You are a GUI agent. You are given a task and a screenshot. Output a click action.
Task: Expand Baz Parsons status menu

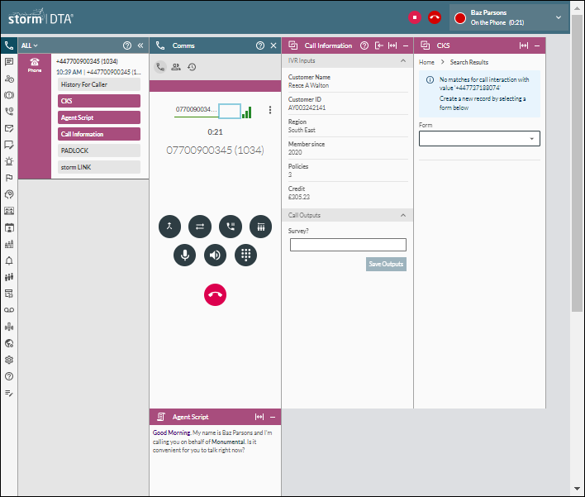coord(559,17)
